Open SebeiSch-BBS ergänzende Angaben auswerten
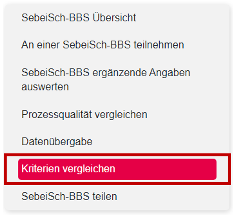This screenshot has width=233, height=215. (106, 79)
